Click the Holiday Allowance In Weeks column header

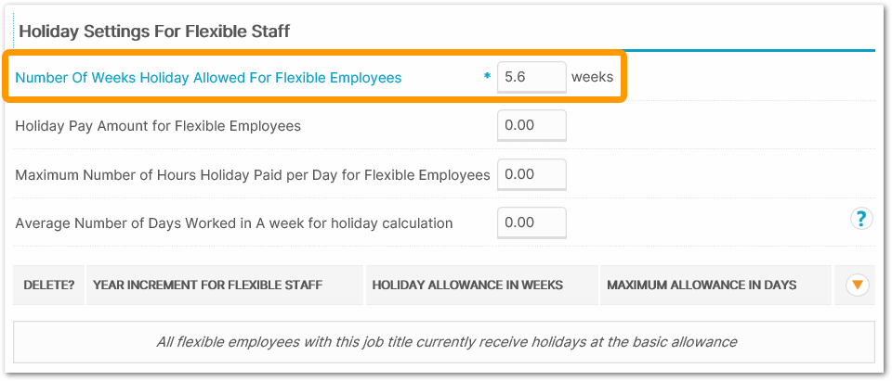(467, 285)
